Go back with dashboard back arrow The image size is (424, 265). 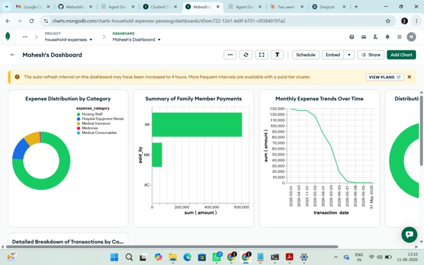13,55
